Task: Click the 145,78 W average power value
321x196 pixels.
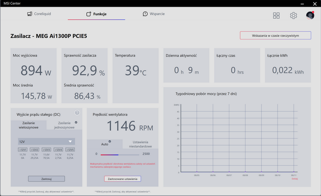Action: tap(36, 96)
